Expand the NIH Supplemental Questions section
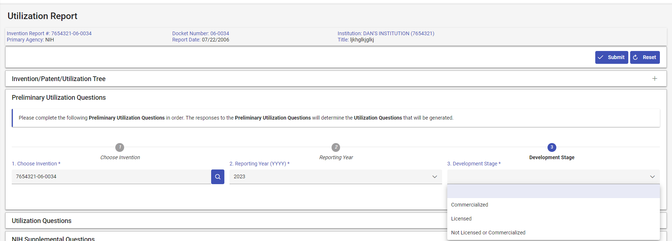 (53, 238)
